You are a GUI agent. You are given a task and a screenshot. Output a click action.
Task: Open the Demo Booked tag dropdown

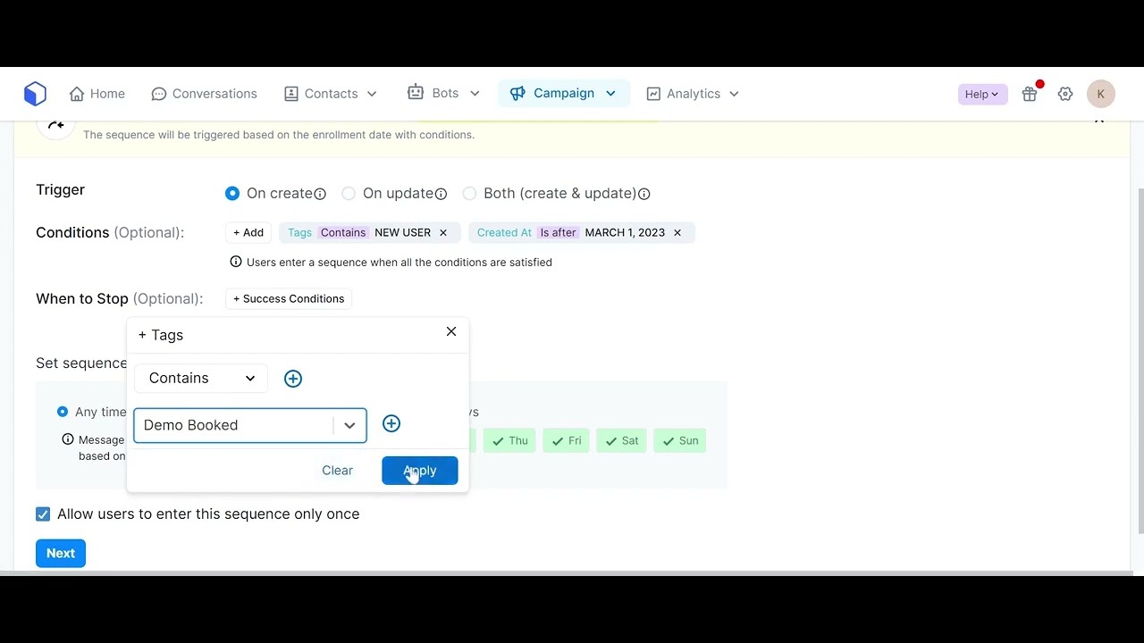pyautogui.click(x=349, y=426)
